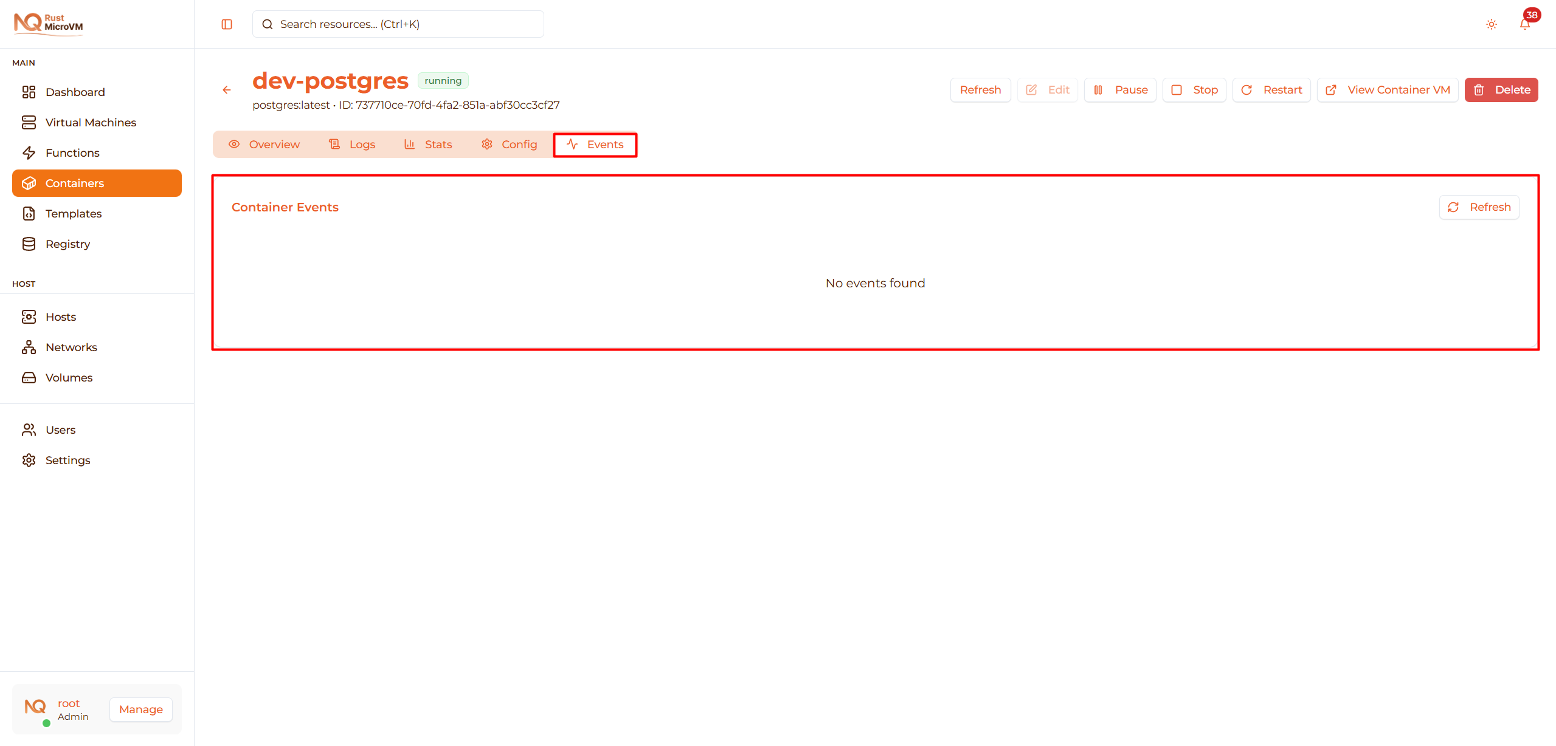1556x746 pixels.
Task: Switch the color theme using the sun icon
Action: tap(1491, 24)
